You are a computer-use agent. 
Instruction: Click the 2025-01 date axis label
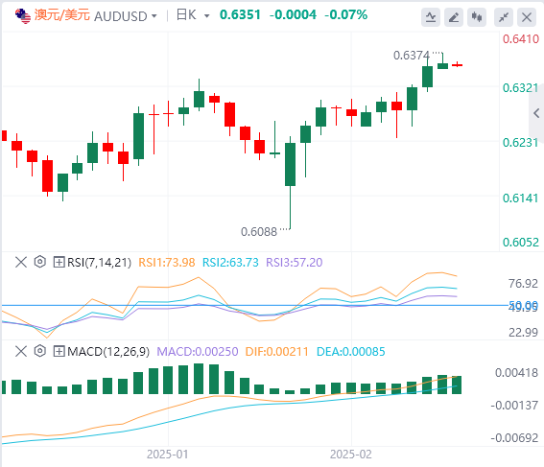167,454
